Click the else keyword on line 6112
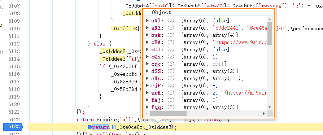323x135 pixels. coord(100,44)
